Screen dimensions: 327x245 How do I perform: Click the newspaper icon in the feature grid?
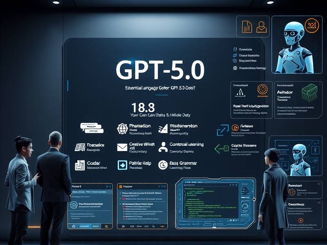coord(80,147)
